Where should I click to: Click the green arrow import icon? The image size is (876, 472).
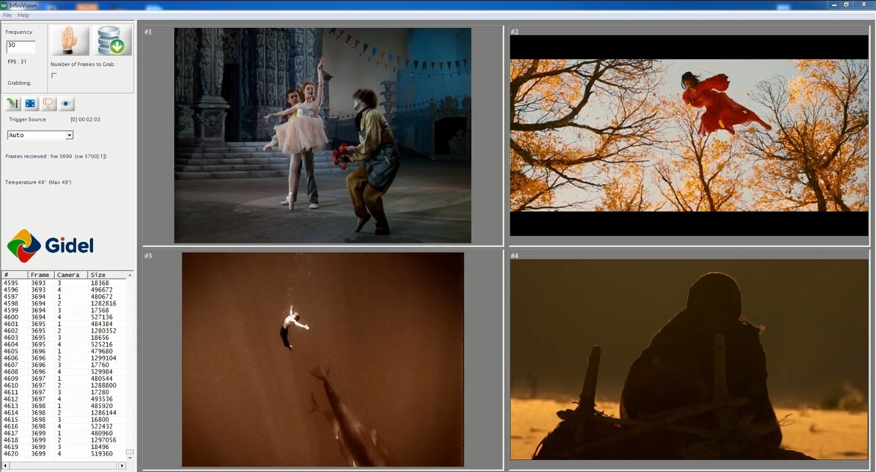point(13,103)
